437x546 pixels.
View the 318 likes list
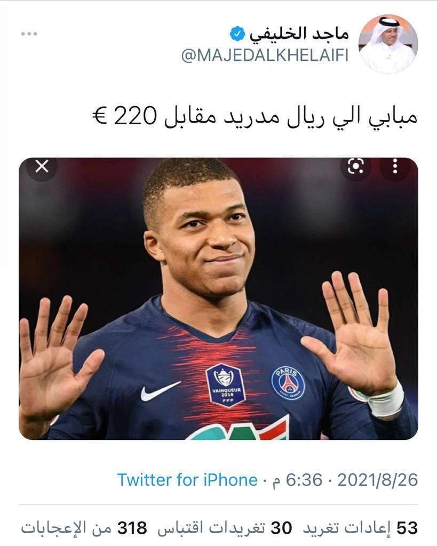click(x=84, y=528)
